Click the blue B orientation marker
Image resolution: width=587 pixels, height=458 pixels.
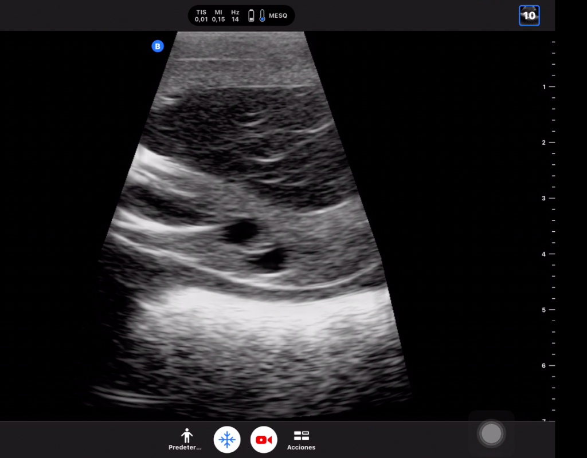pos(158,46)
